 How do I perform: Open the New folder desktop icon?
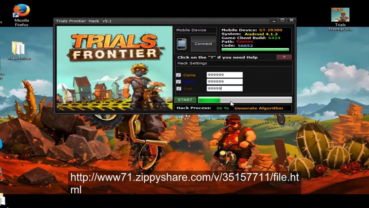pos(19,51)
